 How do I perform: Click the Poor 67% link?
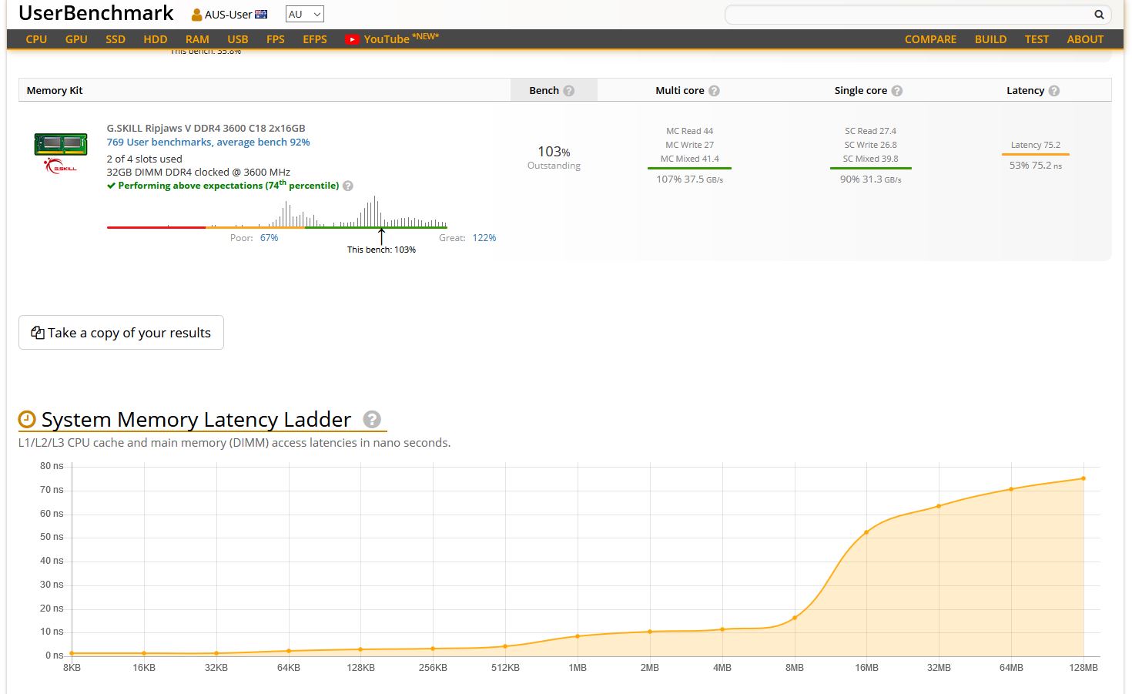click(269, 238)
